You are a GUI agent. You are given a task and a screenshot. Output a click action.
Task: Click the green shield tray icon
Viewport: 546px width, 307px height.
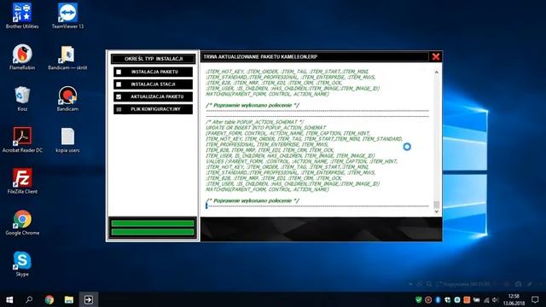coord(419,299)
